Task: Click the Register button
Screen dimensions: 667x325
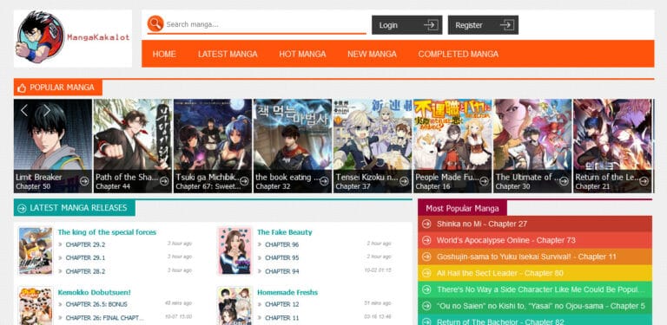Action: 483,25
